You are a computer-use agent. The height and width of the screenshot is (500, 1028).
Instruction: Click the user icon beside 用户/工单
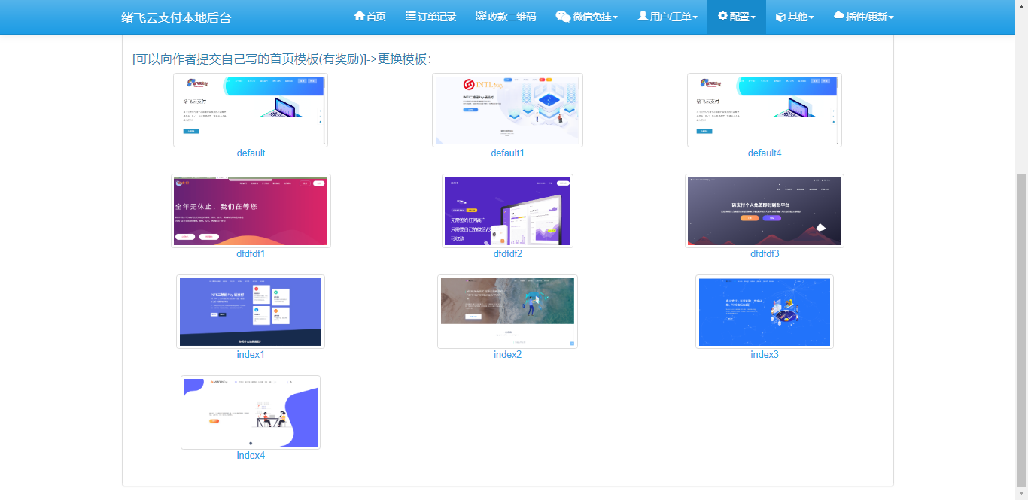click(x=642, y=17)
